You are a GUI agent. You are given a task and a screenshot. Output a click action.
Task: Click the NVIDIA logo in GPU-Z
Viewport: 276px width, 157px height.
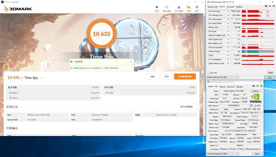click(256, 99)
